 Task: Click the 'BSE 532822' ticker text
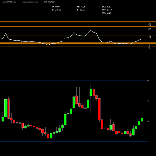coord(49,2)
